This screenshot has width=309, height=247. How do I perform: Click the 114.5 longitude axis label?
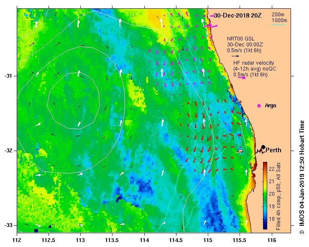tap(176, 240)
